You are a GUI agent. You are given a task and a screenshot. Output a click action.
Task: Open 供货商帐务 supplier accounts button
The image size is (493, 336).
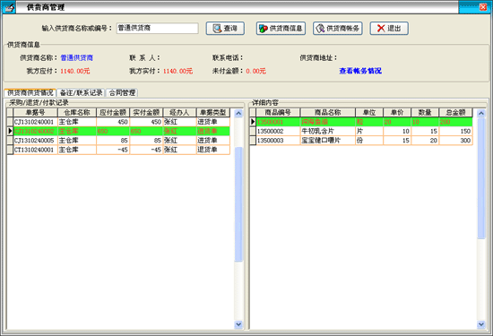338,29
